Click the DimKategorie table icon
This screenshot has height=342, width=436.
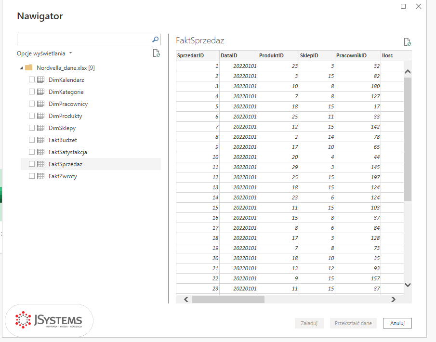click(x=40, y=92)
